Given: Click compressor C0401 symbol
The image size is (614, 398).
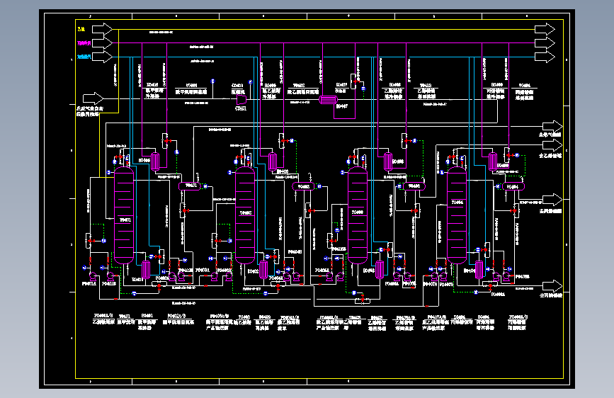Looking at the screenshot, I should pyautogui.click(x=241, y=99).
